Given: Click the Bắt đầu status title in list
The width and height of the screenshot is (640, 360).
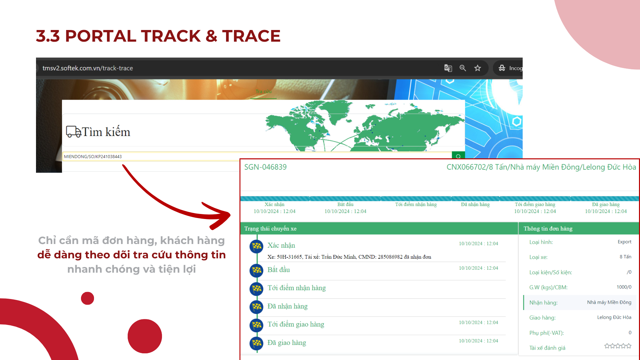Looking at the screenshot, I should (x=278, y=270).
